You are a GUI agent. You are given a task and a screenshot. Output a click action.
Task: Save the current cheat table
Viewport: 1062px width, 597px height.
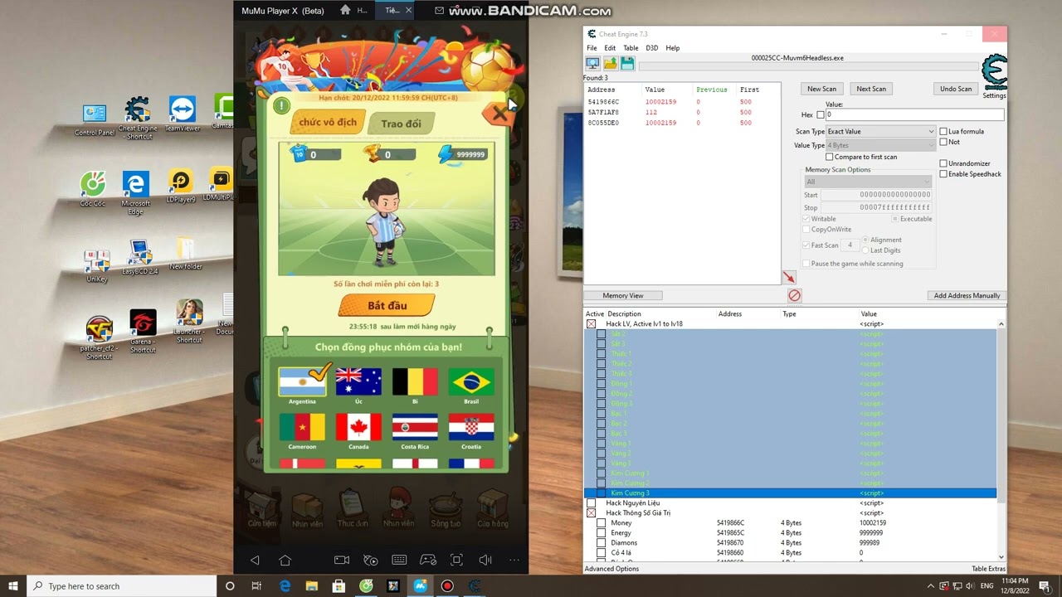click(627, 63)
